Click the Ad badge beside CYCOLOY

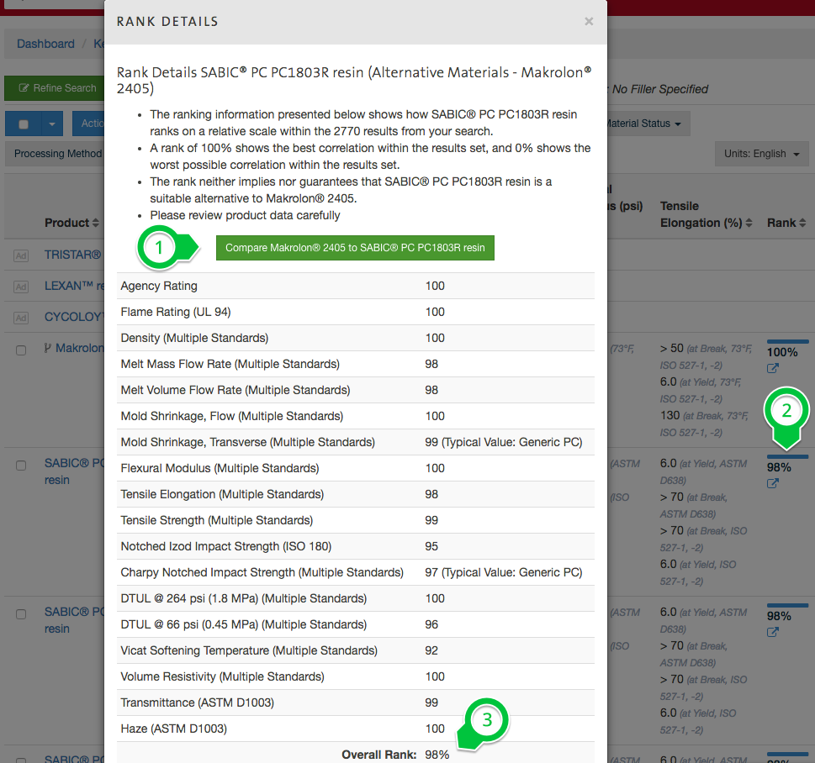tap(21, 318)
